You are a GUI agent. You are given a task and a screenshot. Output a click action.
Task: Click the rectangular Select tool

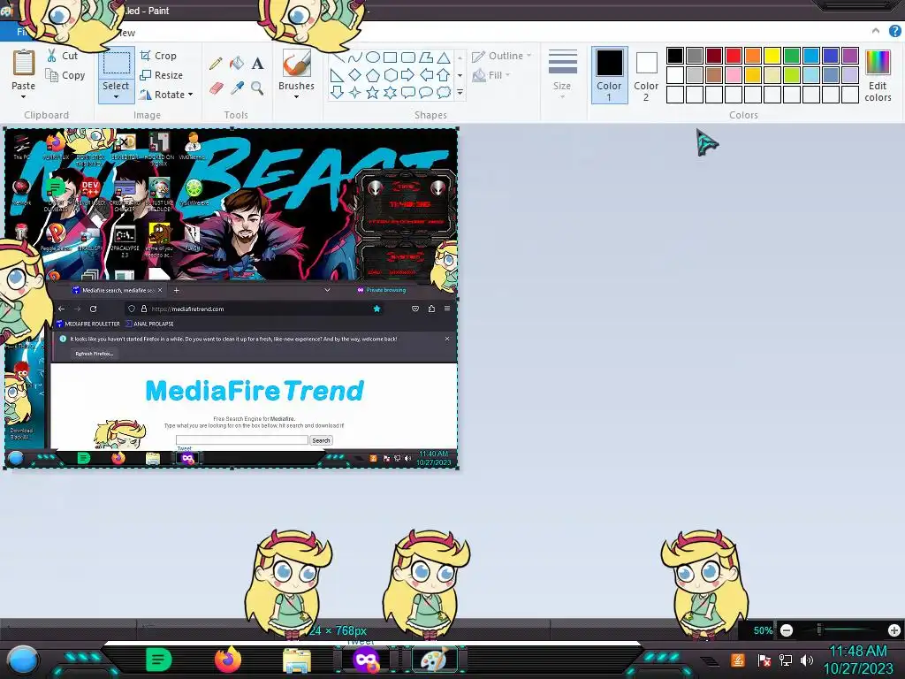(x=116, y=63)
